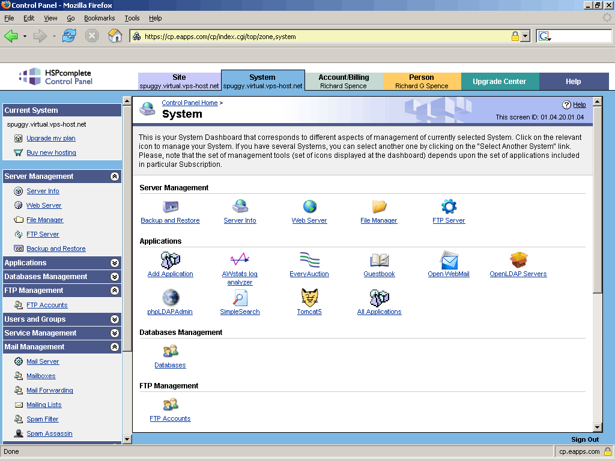Click the Google search box in toolbar

point(581,37)
